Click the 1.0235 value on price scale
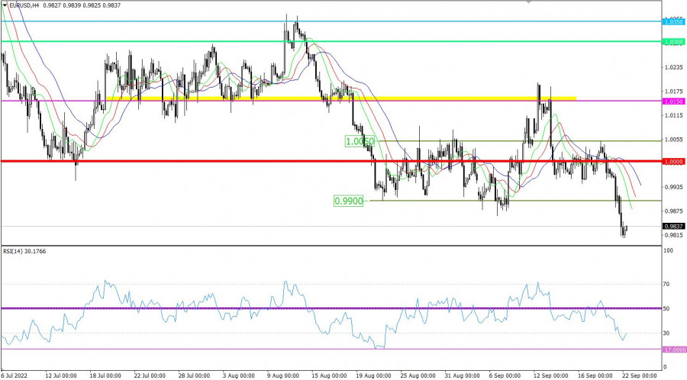The height and width of the screenshot is (380, 687). (x=672, y=68)
